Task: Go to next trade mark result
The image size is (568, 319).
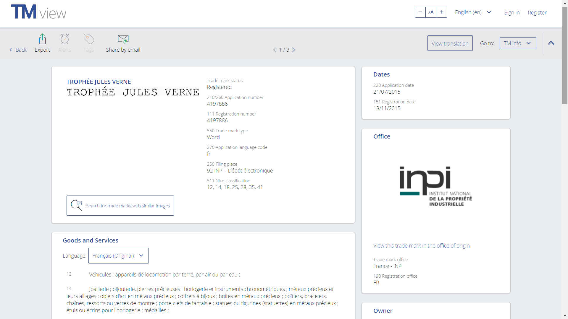Action: coord(293,50)
